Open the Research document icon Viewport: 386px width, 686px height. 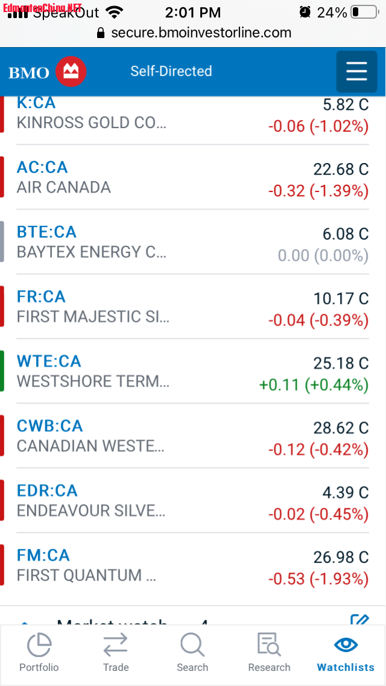point(269,645)
